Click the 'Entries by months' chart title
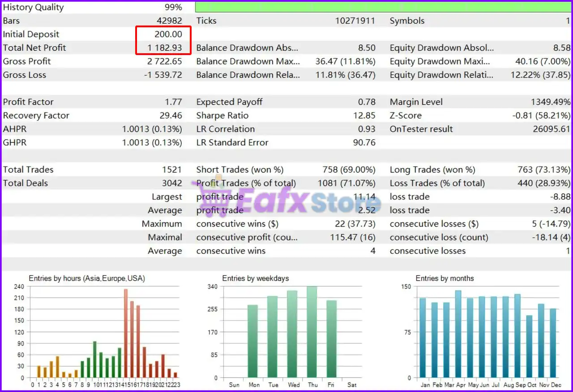 (445, 278)
